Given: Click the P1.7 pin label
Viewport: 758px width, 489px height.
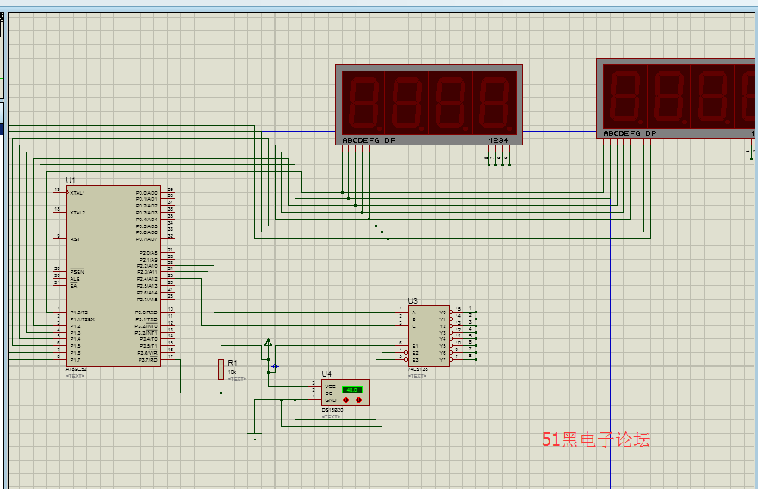Looking at the screenshot, I should 75,360.
